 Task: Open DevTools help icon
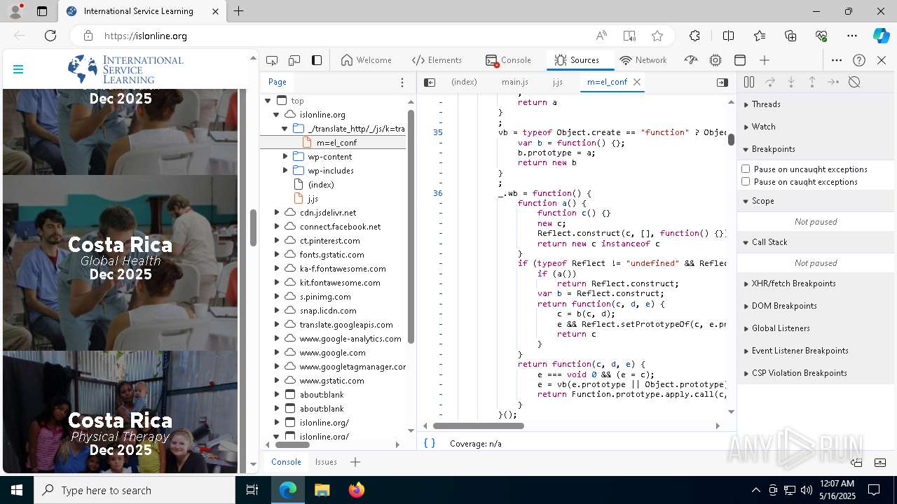(859, 60)
